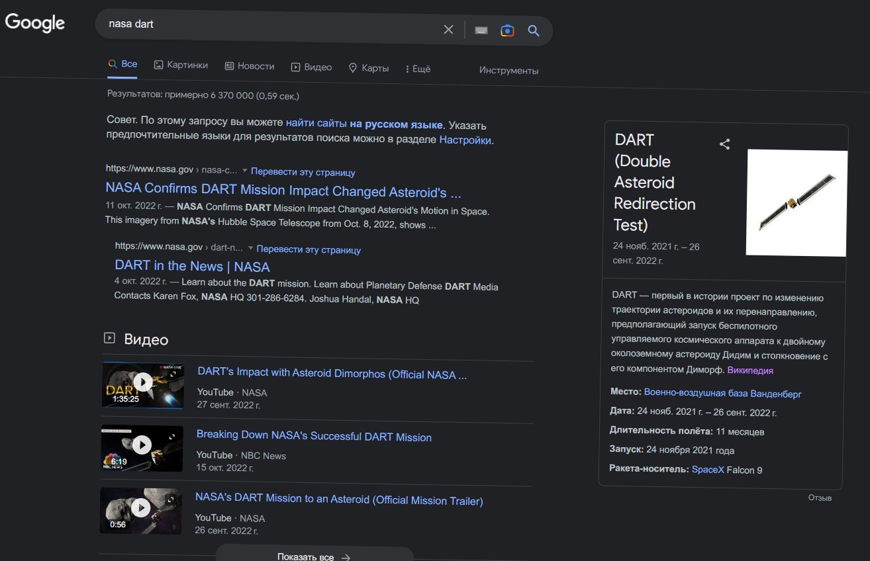Image resolution: width=870 pixels, height=561 pixels.
Task: Clear the search query with the X icon
Action: [x=448, y=30]
